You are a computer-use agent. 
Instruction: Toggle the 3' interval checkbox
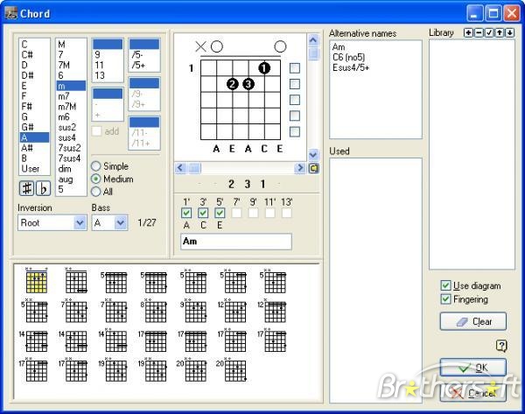203,213
